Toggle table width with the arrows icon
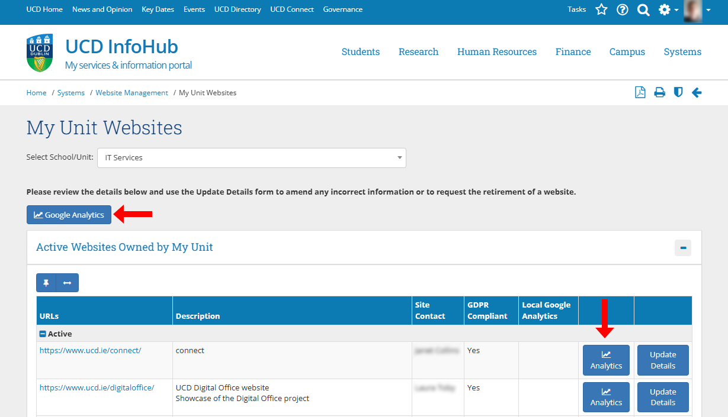728x417 pixels. (67, 282)
